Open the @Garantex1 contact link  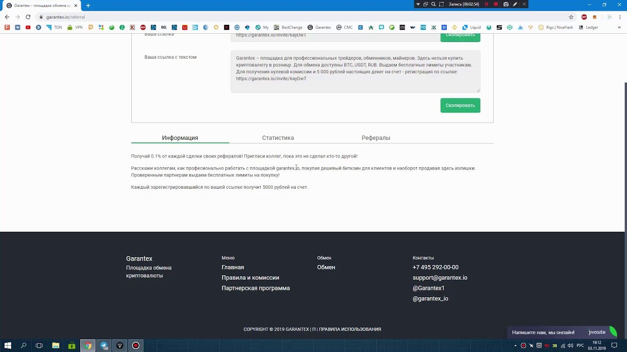(429, 288)
